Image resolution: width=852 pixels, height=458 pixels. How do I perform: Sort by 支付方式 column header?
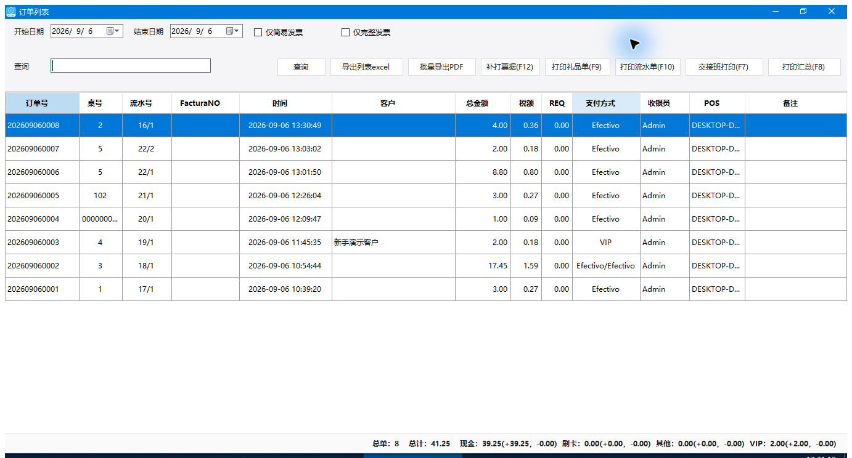[607, 103]
